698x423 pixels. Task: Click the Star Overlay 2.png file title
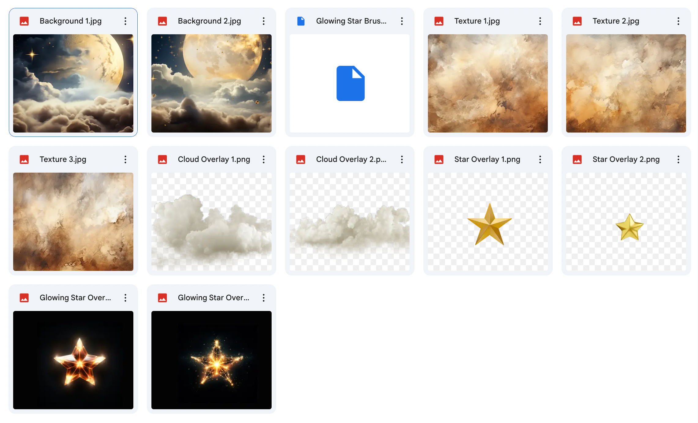click(x=626, y=159)
